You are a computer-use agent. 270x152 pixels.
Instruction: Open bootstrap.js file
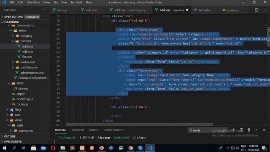tap(24, 99)
